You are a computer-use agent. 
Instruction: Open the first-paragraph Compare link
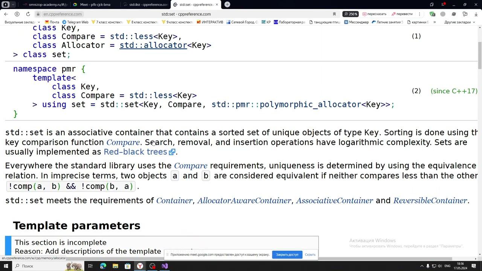click(123, 142)
